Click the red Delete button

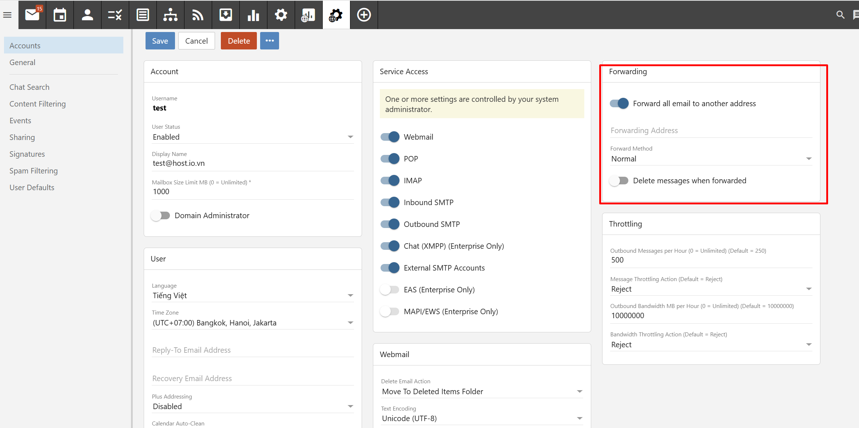point(239,41)
